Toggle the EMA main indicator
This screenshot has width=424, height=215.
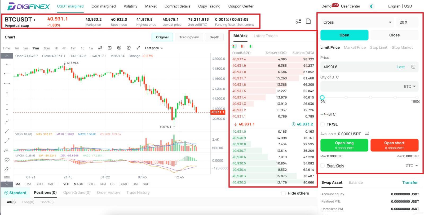point(28,184)
